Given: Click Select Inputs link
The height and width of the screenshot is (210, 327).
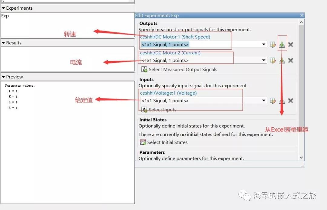Looking at the screenshot, I should [x=163, y=110].
